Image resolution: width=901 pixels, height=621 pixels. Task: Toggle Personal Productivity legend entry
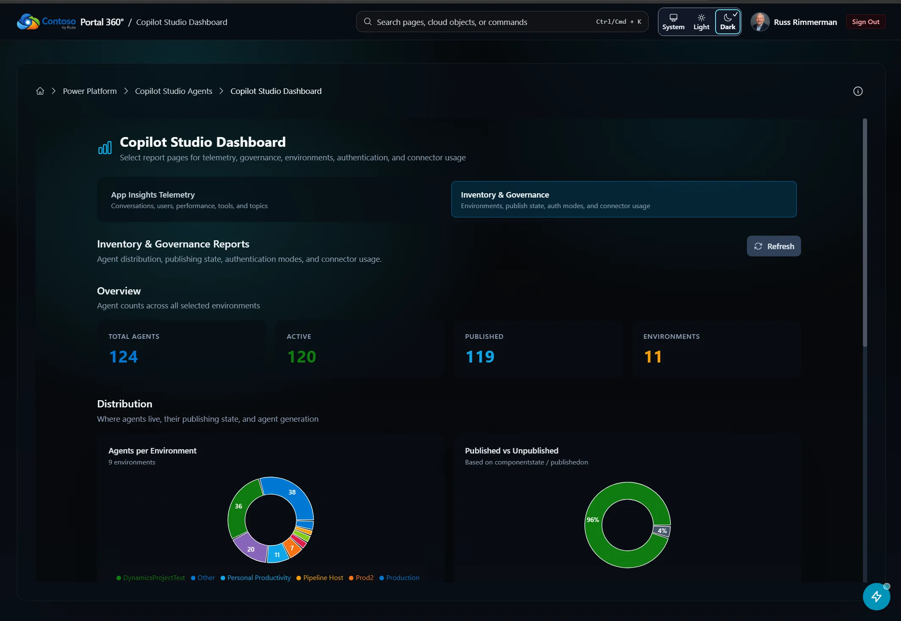point(256,578)
